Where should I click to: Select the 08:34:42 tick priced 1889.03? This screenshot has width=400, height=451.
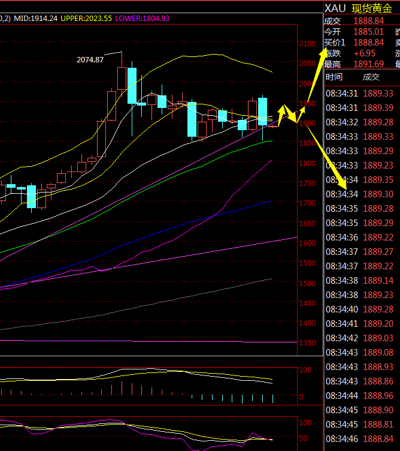(x=362, y=338)
